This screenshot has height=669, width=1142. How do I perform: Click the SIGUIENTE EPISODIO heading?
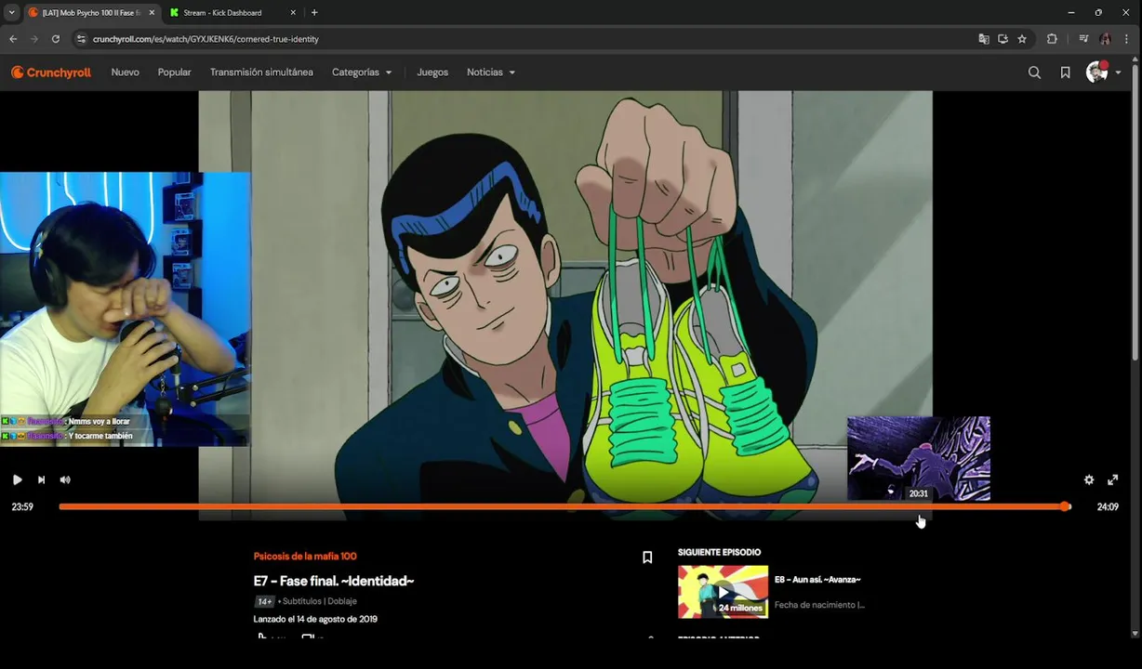719,553
